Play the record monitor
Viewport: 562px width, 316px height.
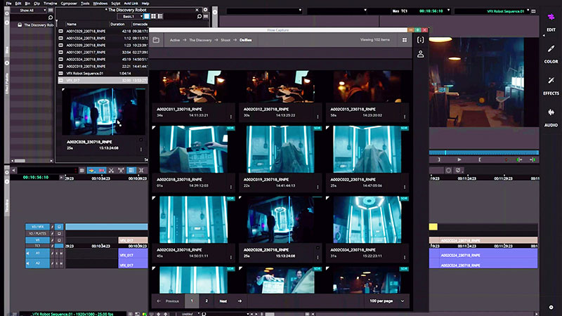pos(459,160)
